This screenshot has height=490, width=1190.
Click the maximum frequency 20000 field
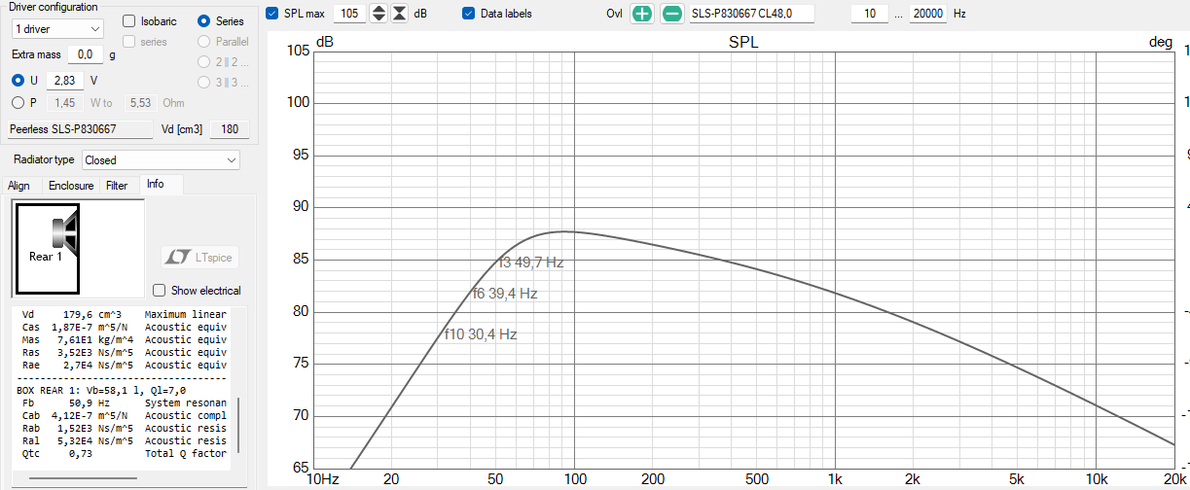pos(928,14)
